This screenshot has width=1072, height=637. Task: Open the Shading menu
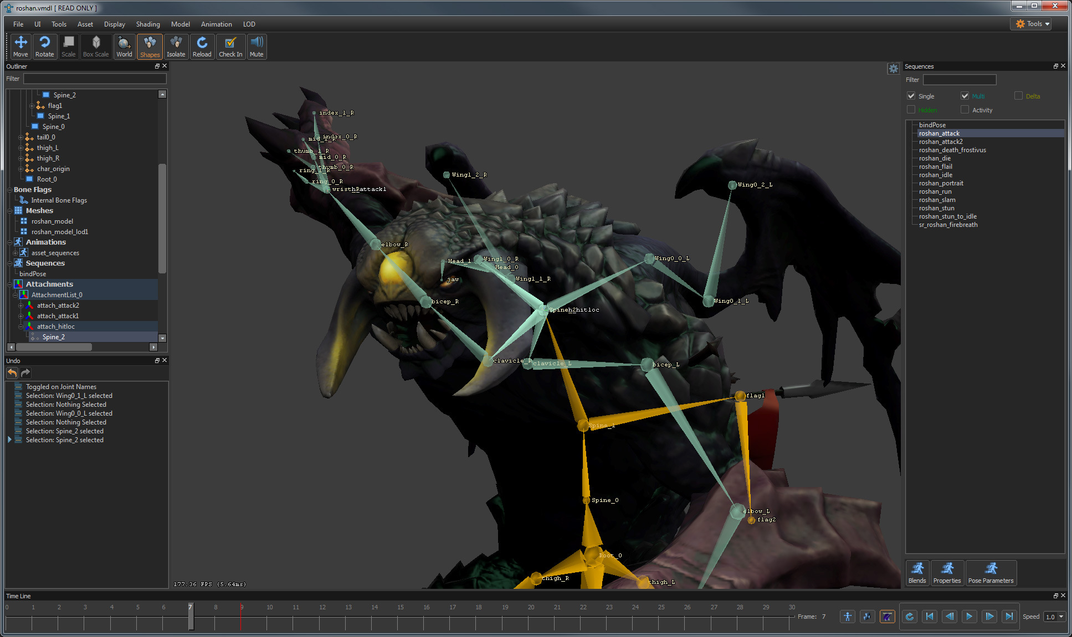coord(148,24)
